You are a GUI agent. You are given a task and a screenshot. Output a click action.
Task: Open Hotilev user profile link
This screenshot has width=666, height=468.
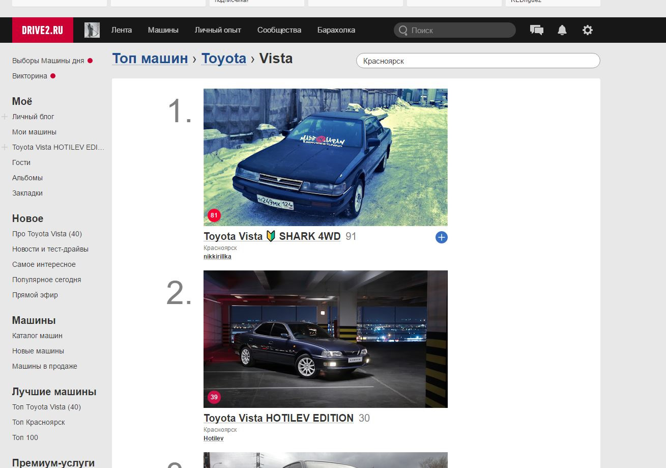214,438
